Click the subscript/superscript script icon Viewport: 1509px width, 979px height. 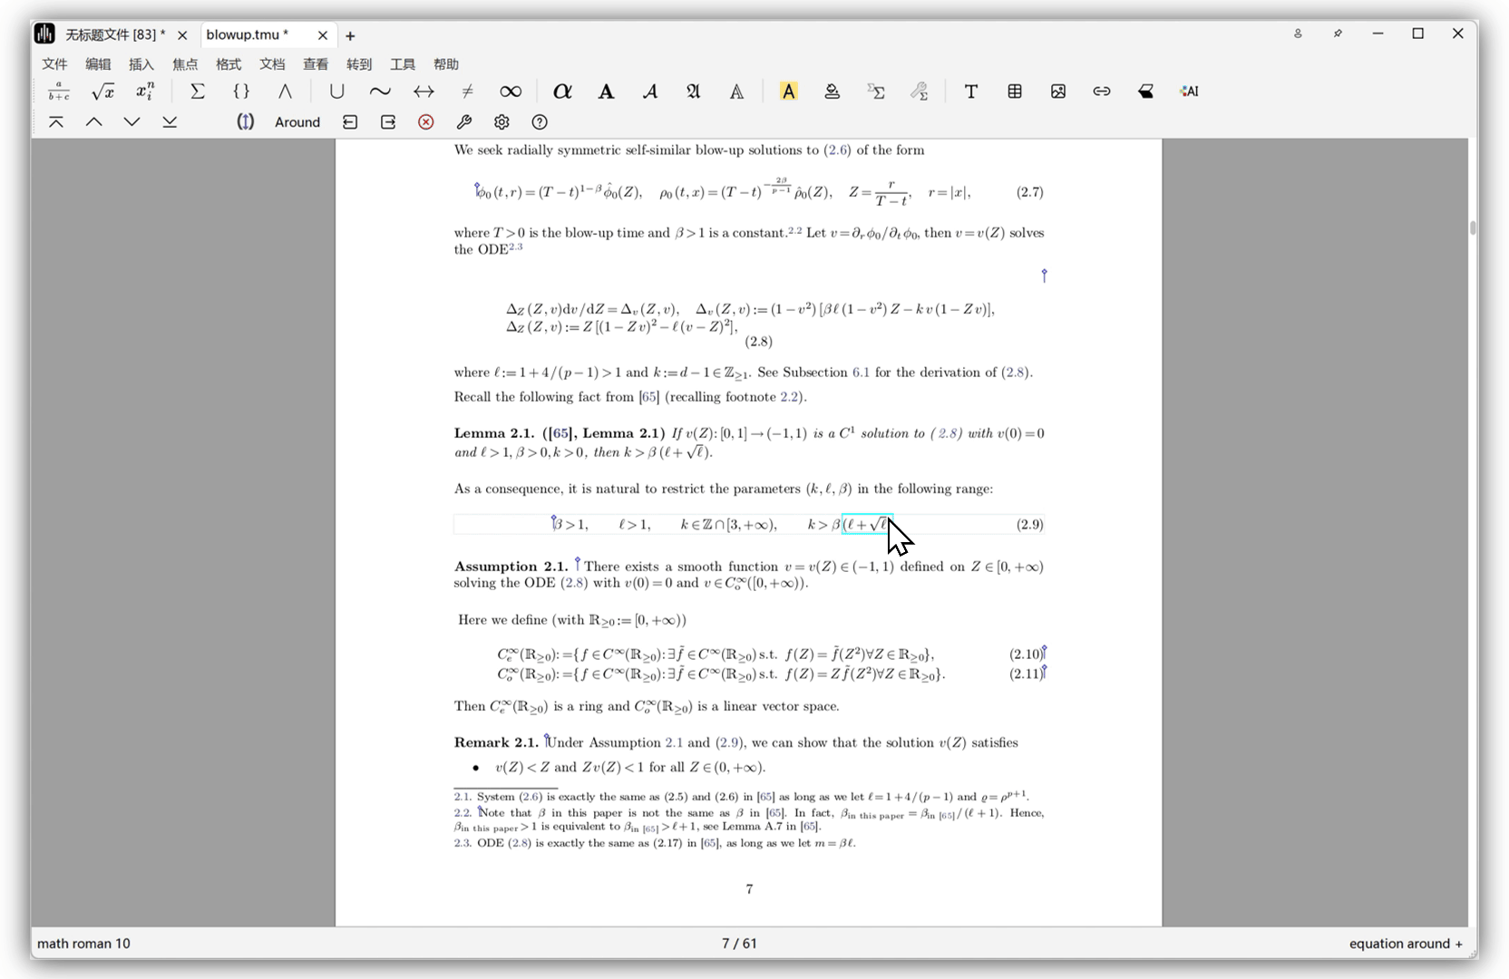(145, 92)
